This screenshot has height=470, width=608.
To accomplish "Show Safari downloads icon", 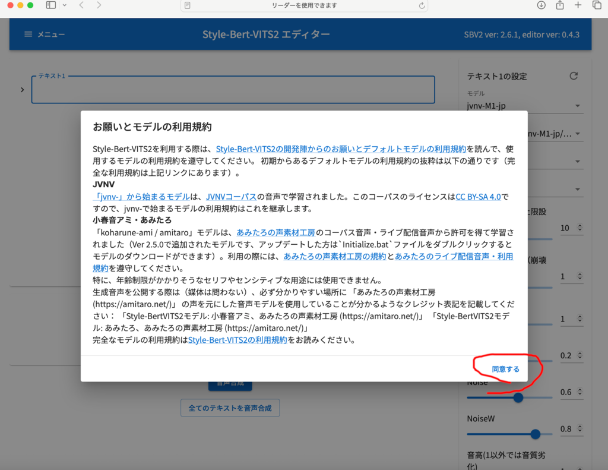I will pyautogui.click(x=541, y=5).
